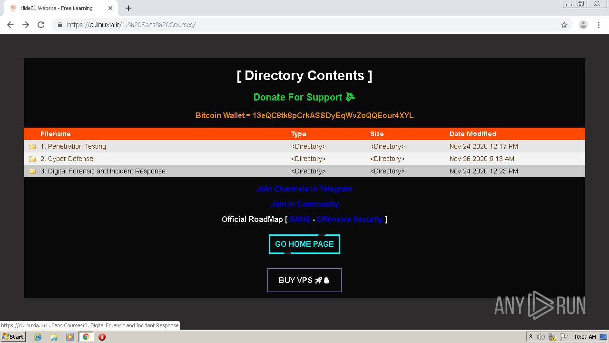Click the Size column header
The height and width of the screenshot is (343, 609).
pos(377,134)
